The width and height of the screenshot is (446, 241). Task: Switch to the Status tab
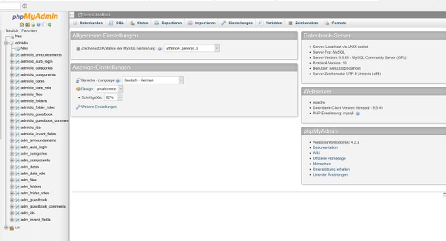point(139,23)
